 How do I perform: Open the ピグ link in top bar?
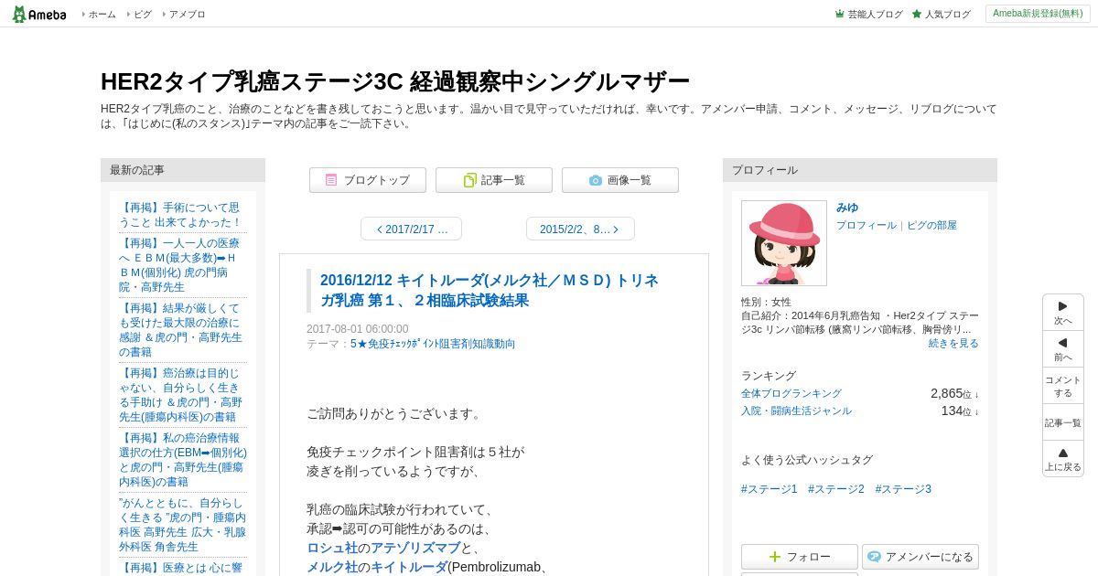click(x=143, y=15)
